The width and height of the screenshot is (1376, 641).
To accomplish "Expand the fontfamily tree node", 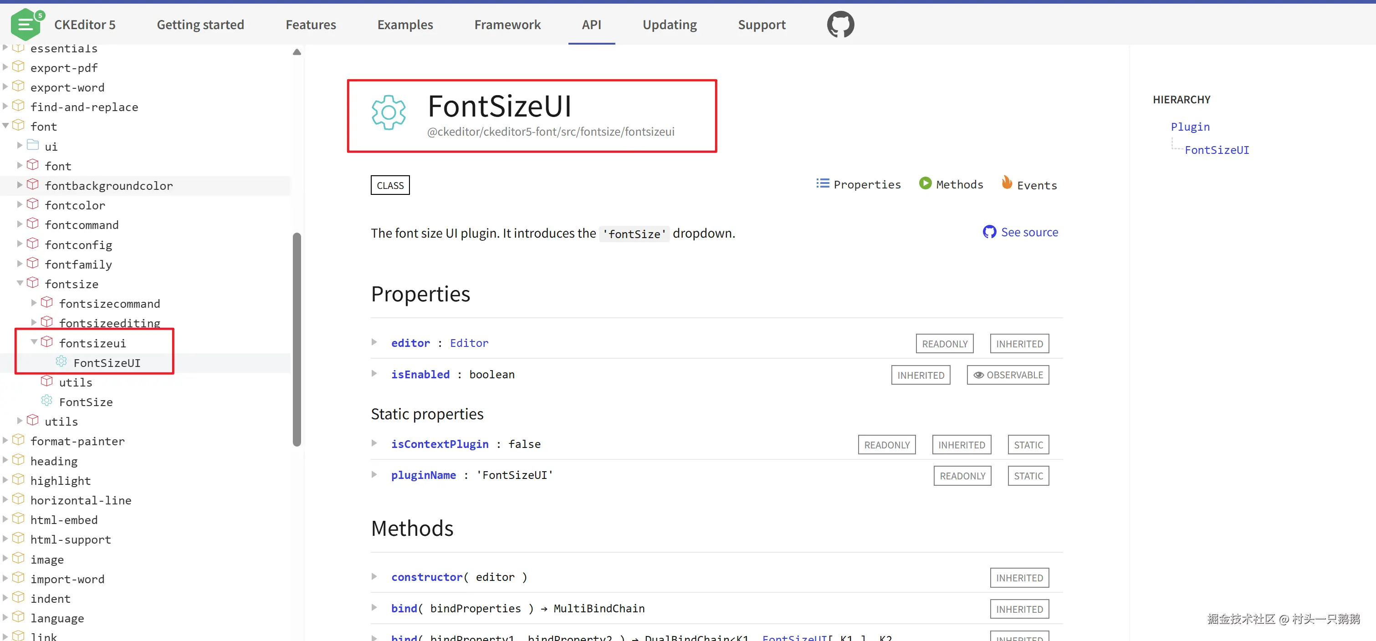I will (x=20, y=264).
